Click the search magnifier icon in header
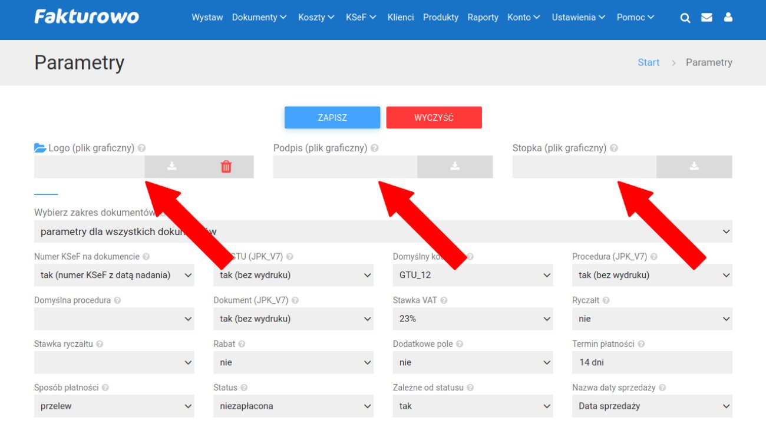Image resolution: width=766 pixels, height=427 pixels. [x=685, y=18]
